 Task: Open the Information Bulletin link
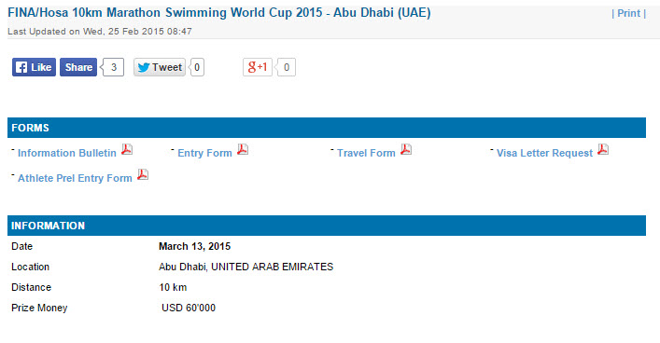pyautogui.click(x=67, y=153)
